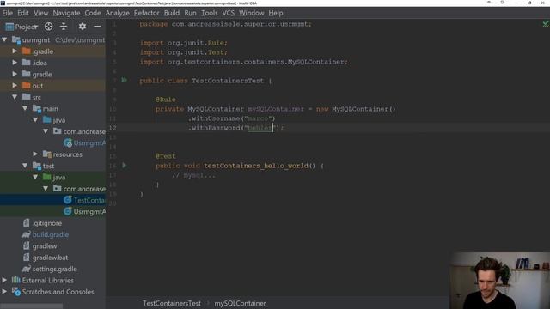Click the Scratches and Consoles icon
Screen dimensions: 550x309
pyautogui.click(x=16, y=292)
